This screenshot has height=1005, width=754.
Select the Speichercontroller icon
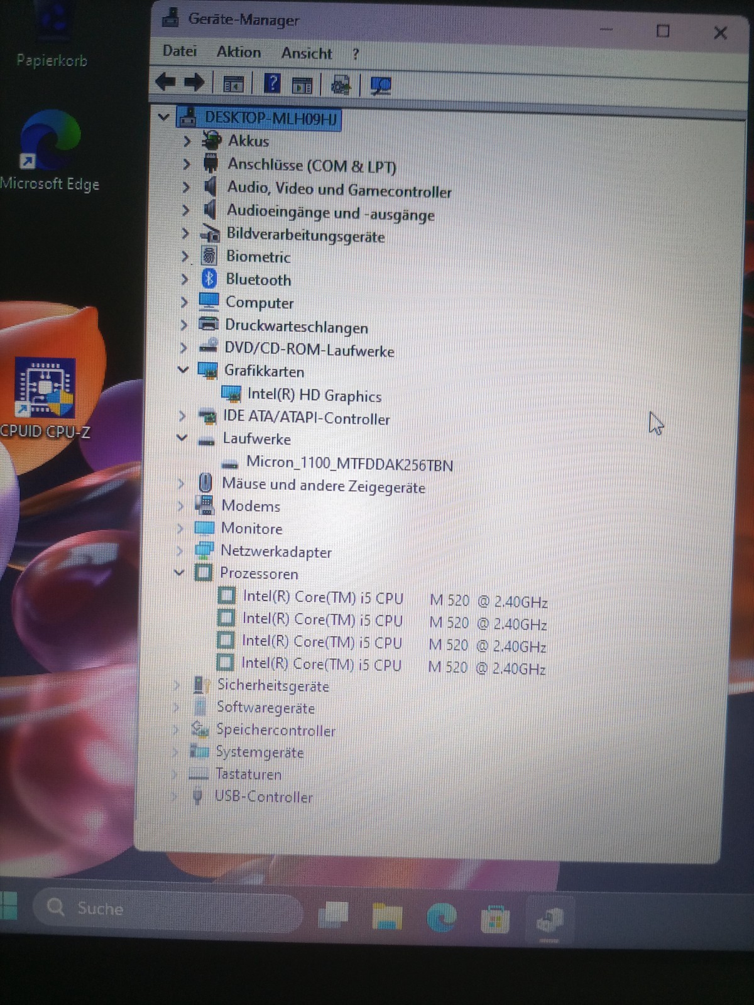pos(200,729)
